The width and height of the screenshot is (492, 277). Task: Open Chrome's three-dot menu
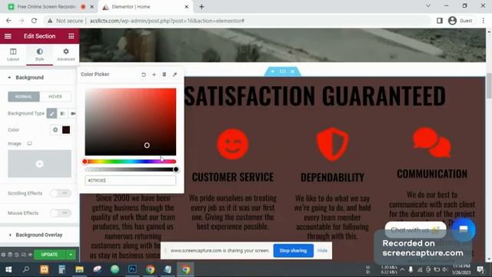pyautogui.click(x=484, y=21)
